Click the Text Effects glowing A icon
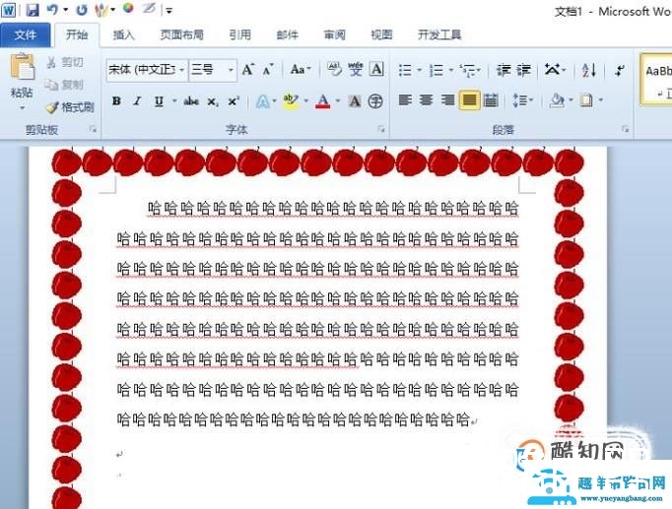Screen dimensions: 672x509 [x=262, y=101]
